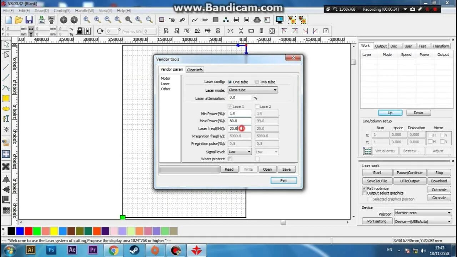Pick the red color swatch at bottom
457x257 pixels.
click(x=29, y=231)
